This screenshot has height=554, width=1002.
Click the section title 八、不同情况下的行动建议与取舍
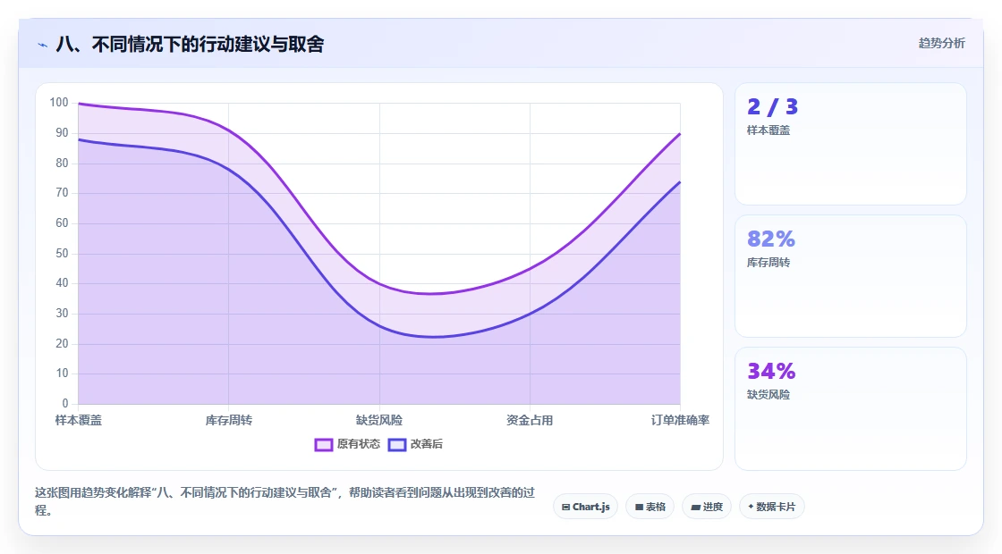[x=190, y=44]
